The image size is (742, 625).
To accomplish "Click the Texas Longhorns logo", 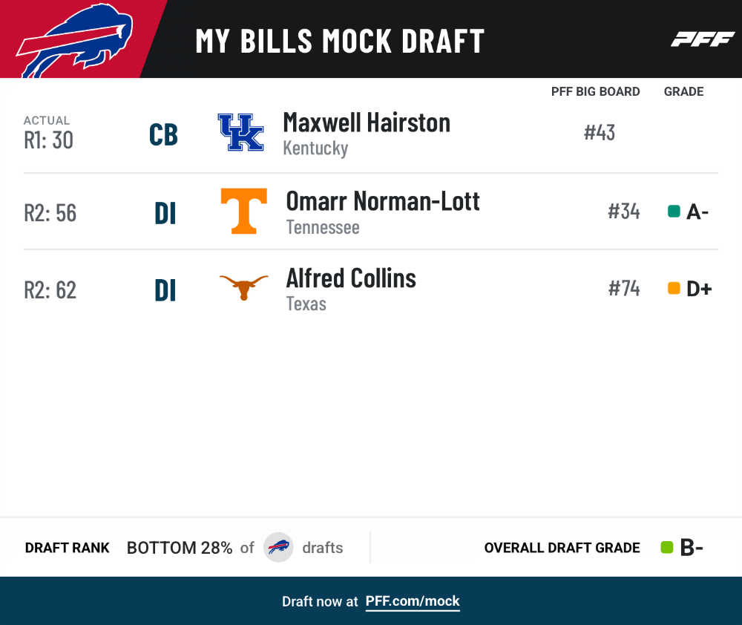I will pyautogui.click(x=243, y=287).
